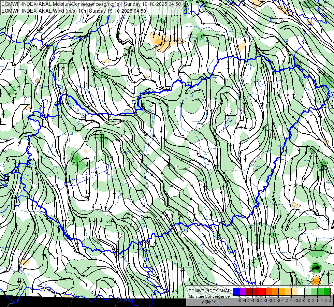Click the legend unit g/(kg*s)
This screenshot has width=334, height=307.
(209, 302)
